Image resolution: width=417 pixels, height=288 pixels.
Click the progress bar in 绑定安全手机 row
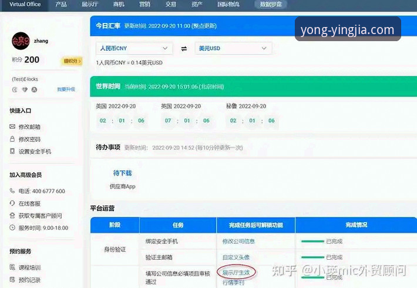coord(312,242)
